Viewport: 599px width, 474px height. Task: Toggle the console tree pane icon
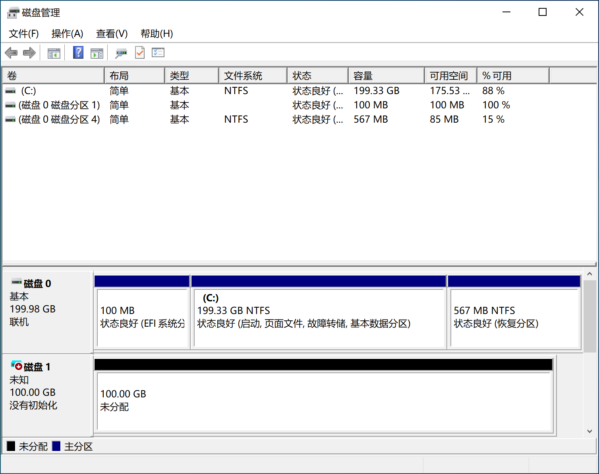coord(54,52)
